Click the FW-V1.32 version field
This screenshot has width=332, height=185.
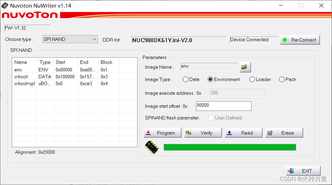click(27, 28)
